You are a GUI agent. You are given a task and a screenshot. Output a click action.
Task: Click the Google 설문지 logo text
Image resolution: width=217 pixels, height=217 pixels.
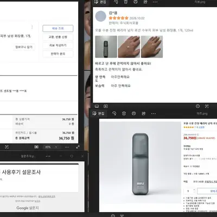[28, 208]
